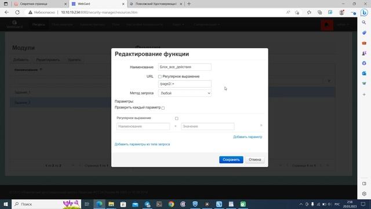Click the red notification bell in WebGard header
371x209 pixels.
tap(327, 24)
